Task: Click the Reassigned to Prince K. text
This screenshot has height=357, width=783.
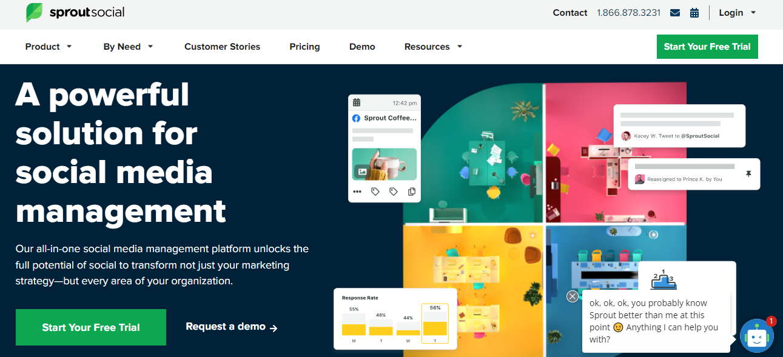Action: click(x=685, y=179)
